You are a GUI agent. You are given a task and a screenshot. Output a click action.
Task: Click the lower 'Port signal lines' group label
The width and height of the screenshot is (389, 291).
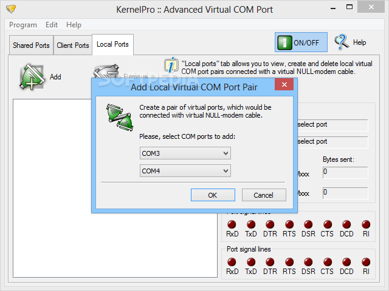[x=249, y=249]
